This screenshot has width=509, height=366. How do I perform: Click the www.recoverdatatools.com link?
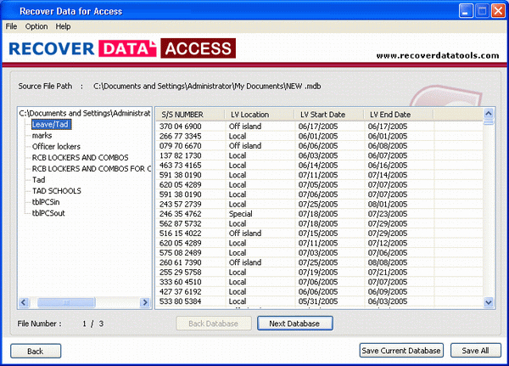438,56
